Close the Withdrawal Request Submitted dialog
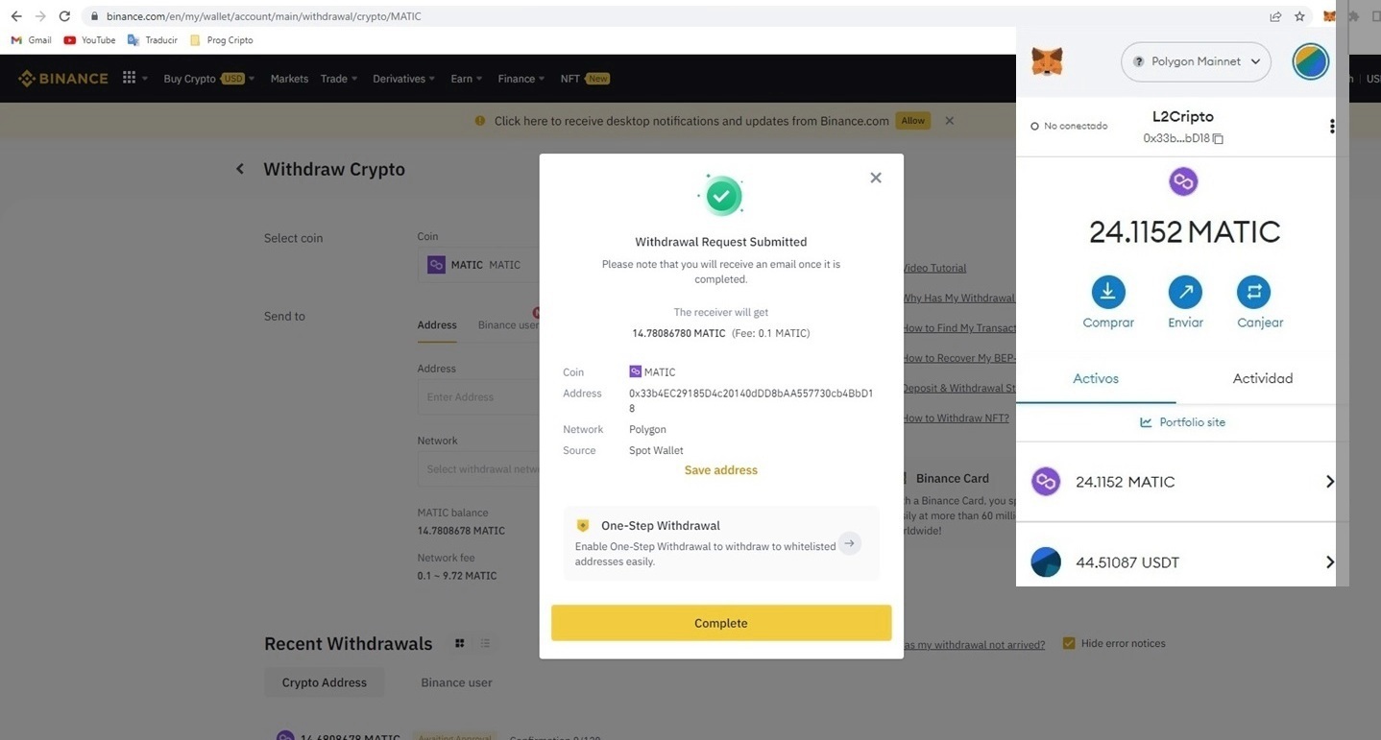 [x=875, y=178]
